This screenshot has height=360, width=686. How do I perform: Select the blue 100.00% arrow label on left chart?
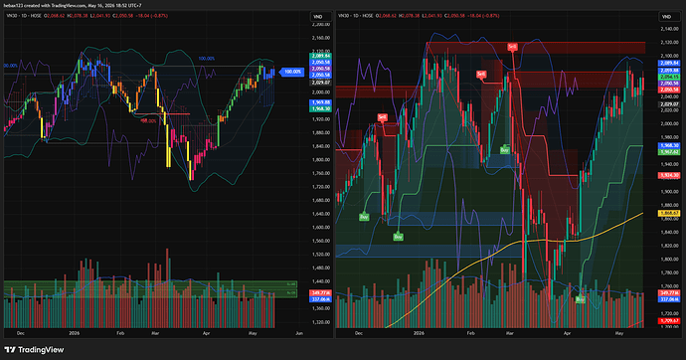click(292, 72)
